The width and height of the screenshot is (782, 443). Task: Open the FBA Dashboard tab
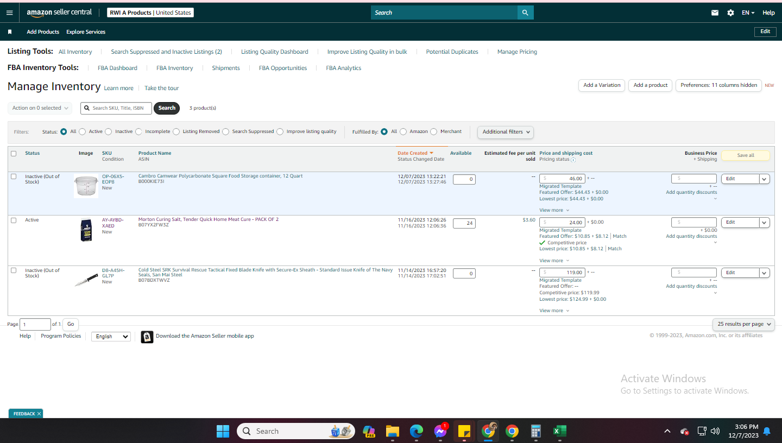tap(117, 68)
